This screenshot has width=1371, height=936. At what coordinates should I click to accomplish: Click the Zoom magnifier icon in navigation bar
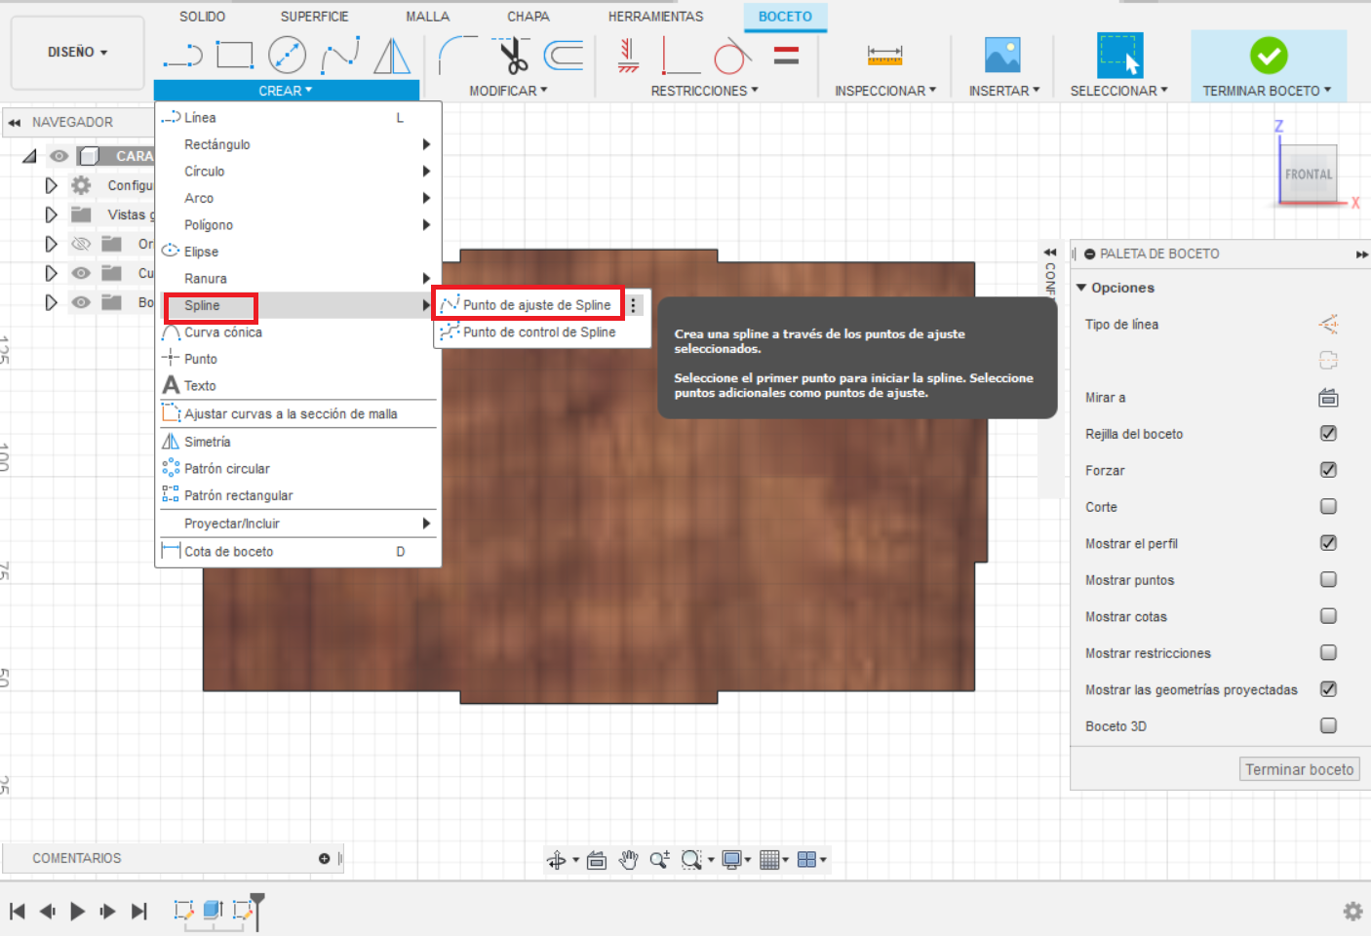(x=660, y=860)
